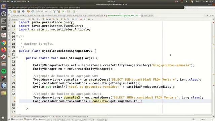Close the Venta.java tab
Screen dimensions: 215x121
pyautogui.click(x=153, y=16)
